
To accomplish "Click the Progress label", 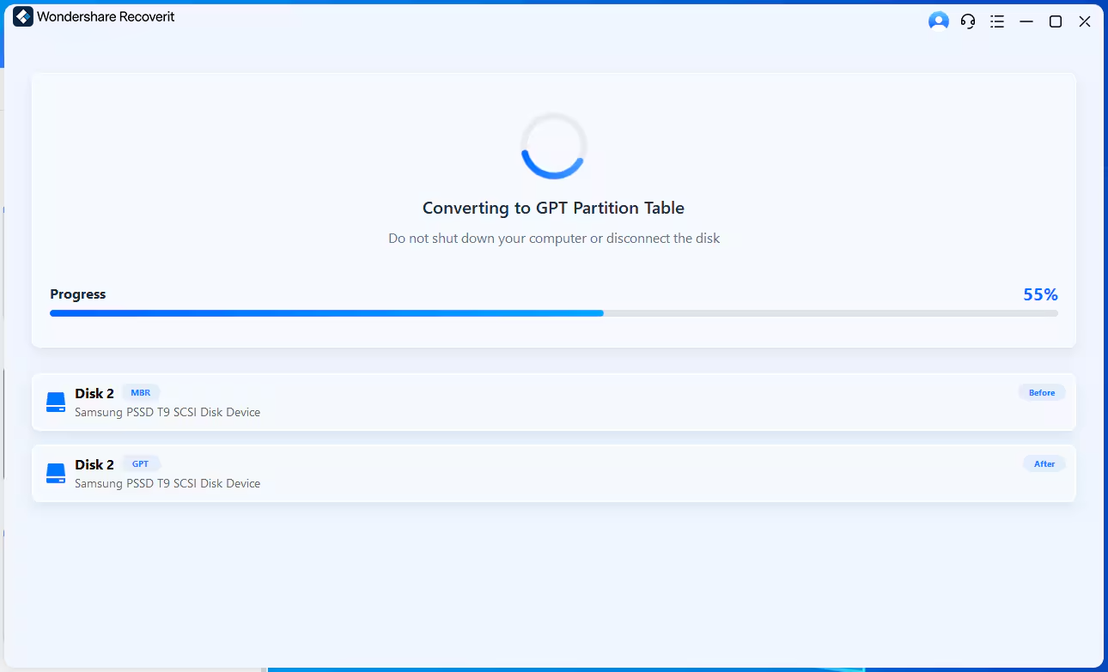I will (77, 294).
